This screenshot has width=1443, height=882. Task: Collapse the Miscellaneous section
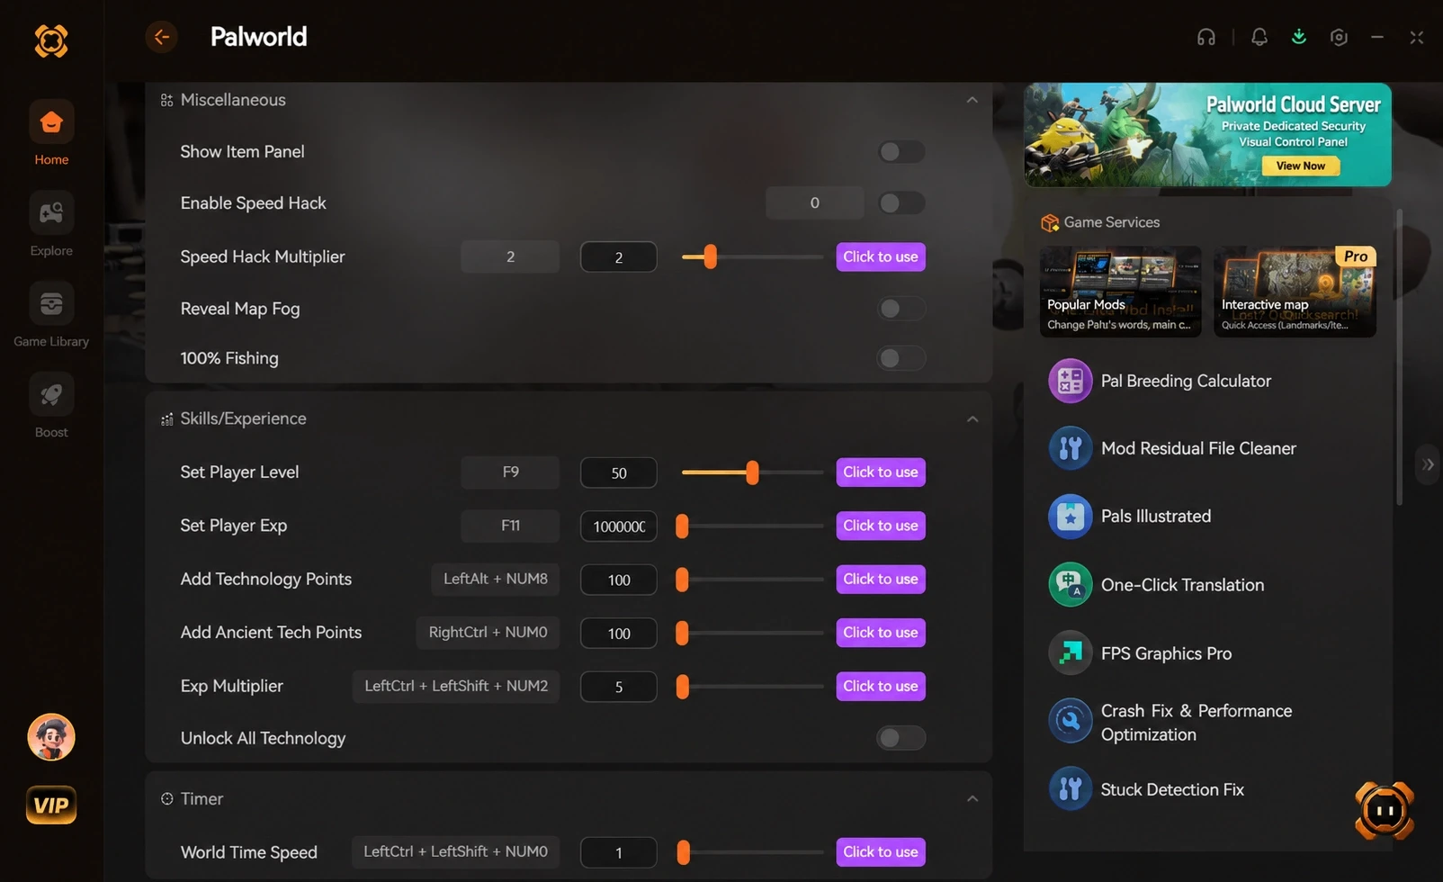point(972,100)
